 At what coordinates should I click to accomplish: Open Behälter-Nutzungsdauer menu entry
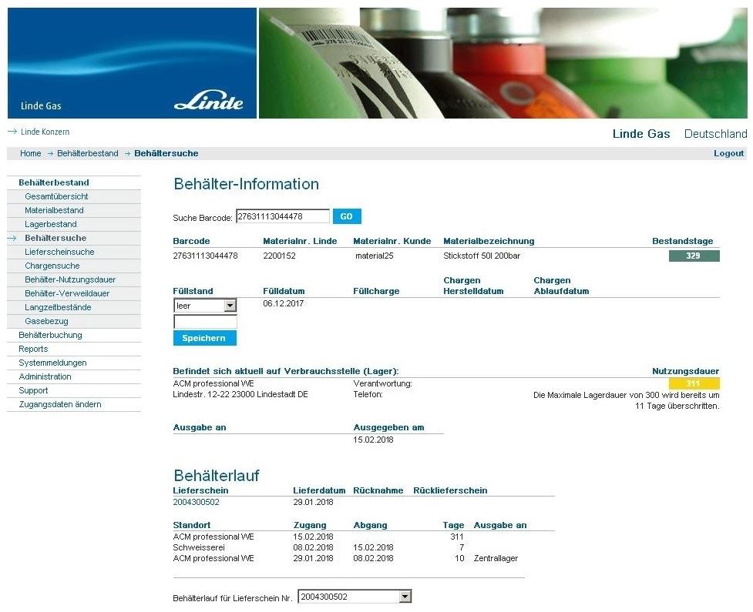pyautogui.click(x=70, y=279)
